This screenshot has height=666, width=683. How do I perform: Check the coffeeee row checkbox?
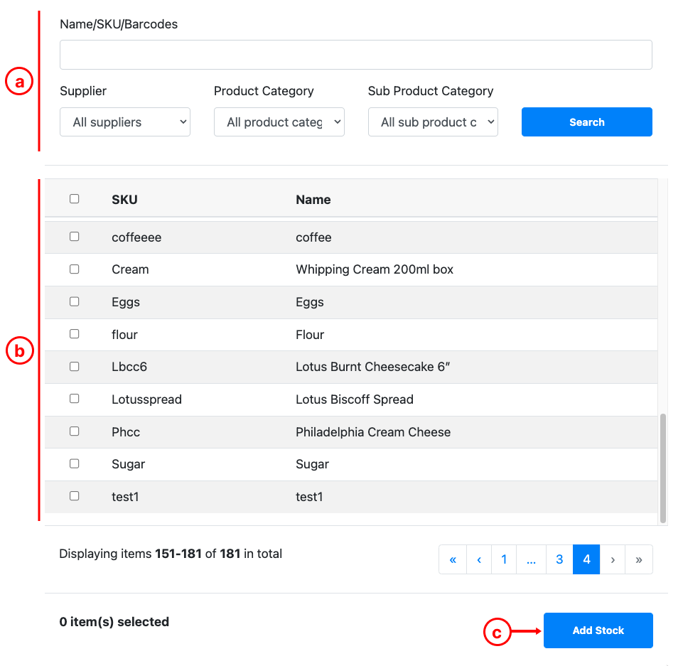pos(75,237)
